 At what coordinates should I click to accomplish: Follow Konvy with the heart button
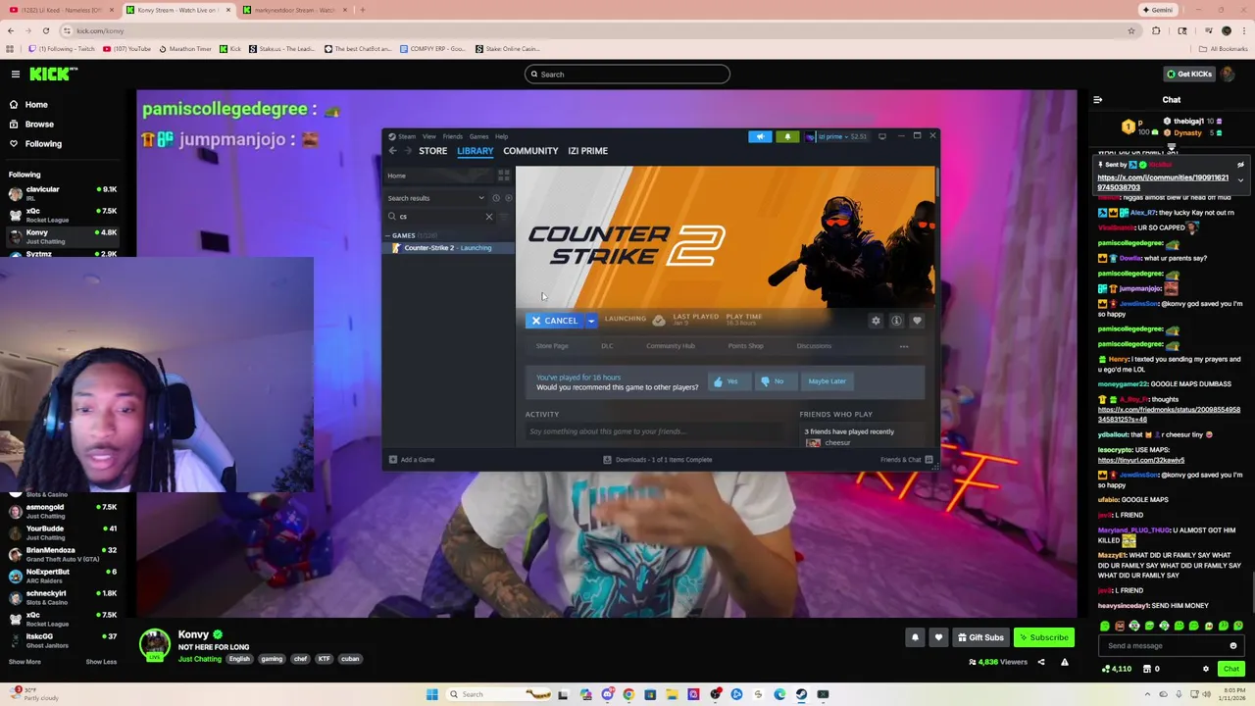tap(938, 637)
